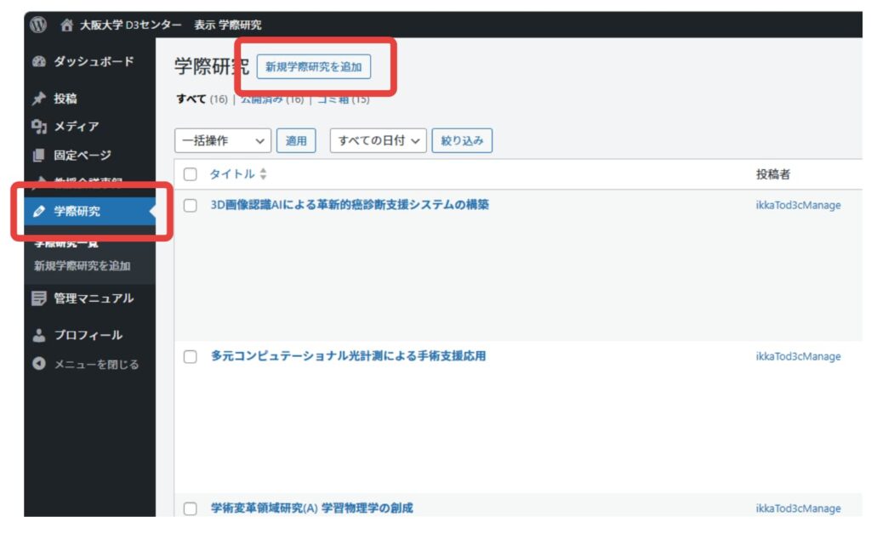Open post 学術変革領域研究(A) 学習物理学の創成
This screenshot has height=545, width=871.
pos(312,508)
